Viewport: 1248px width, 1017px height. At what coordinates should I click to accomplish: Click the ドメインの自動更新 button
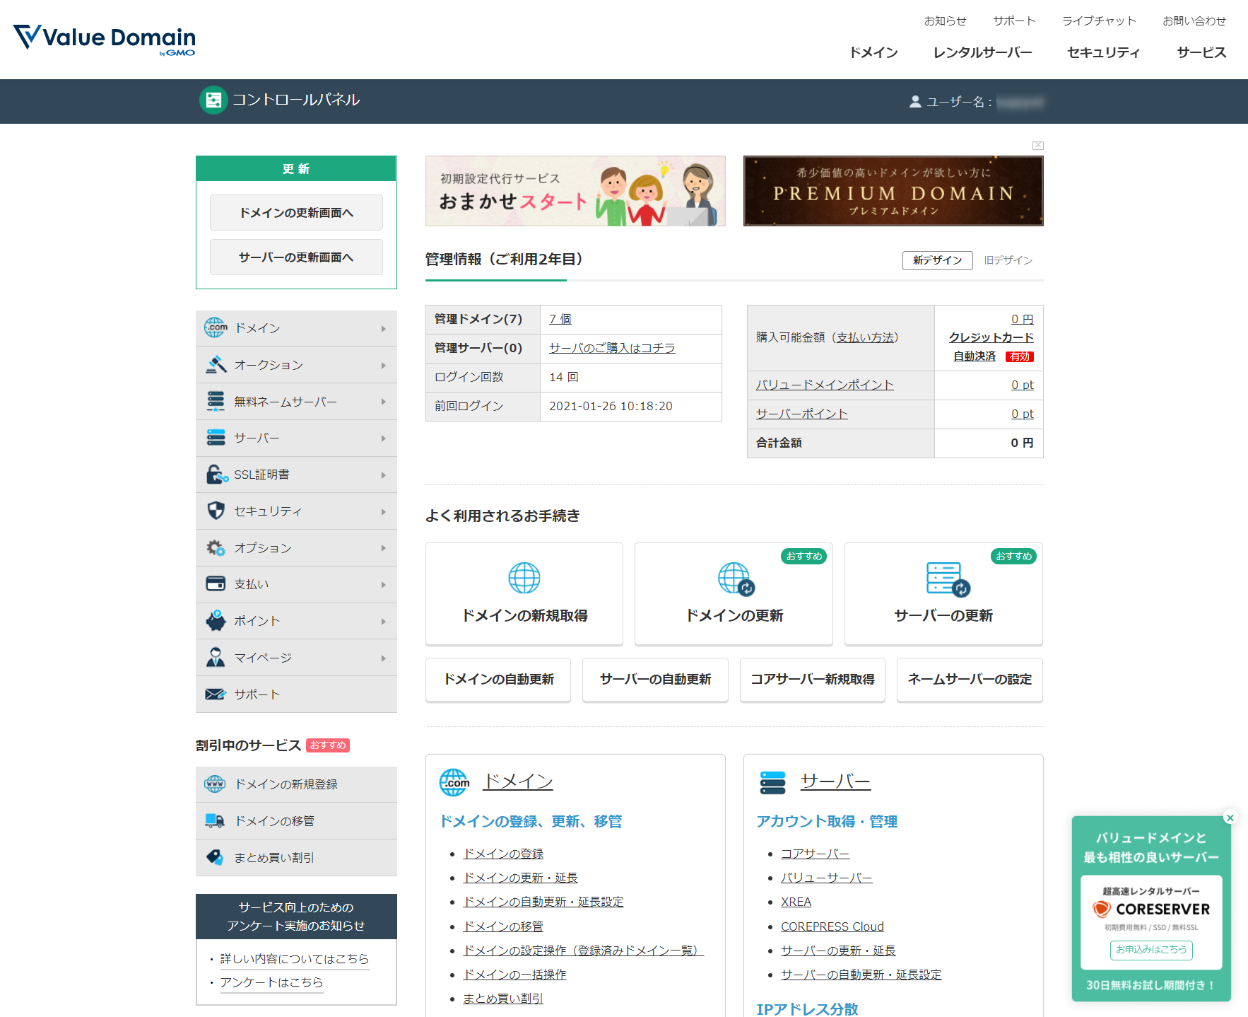click(498, 679)
